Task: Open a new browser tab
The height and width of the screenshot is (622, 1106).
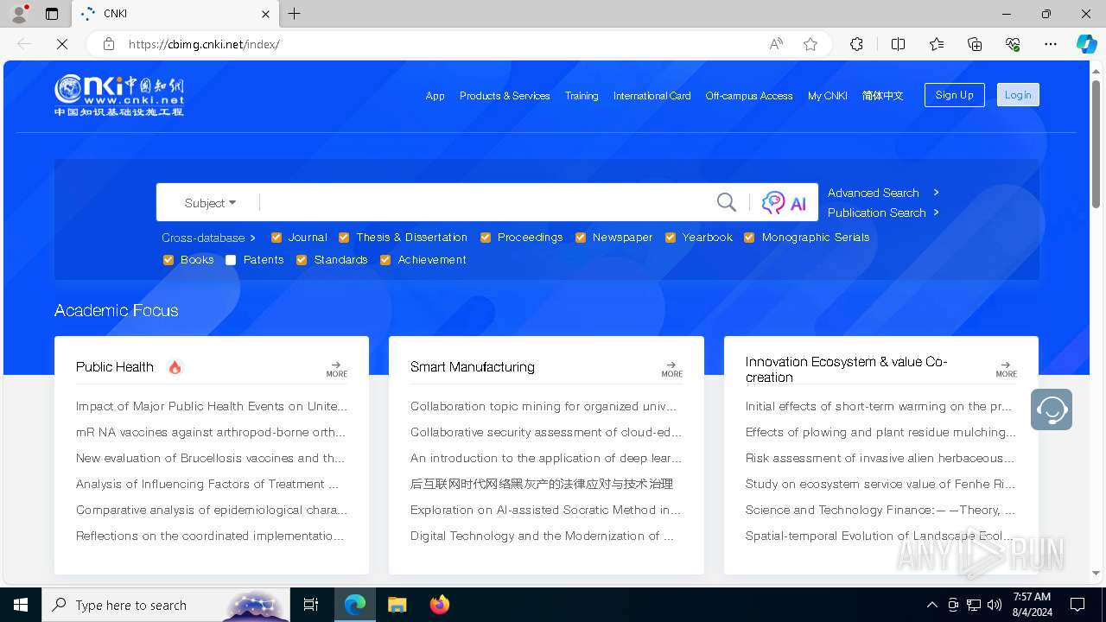Action: pyautogui.click(x=294, y=14)
